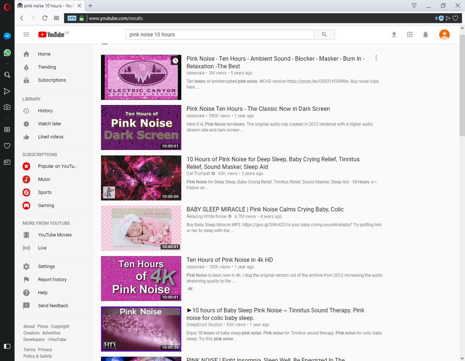Open the Opera tab menu icon

pyautogui.click(x=414, y=5)
